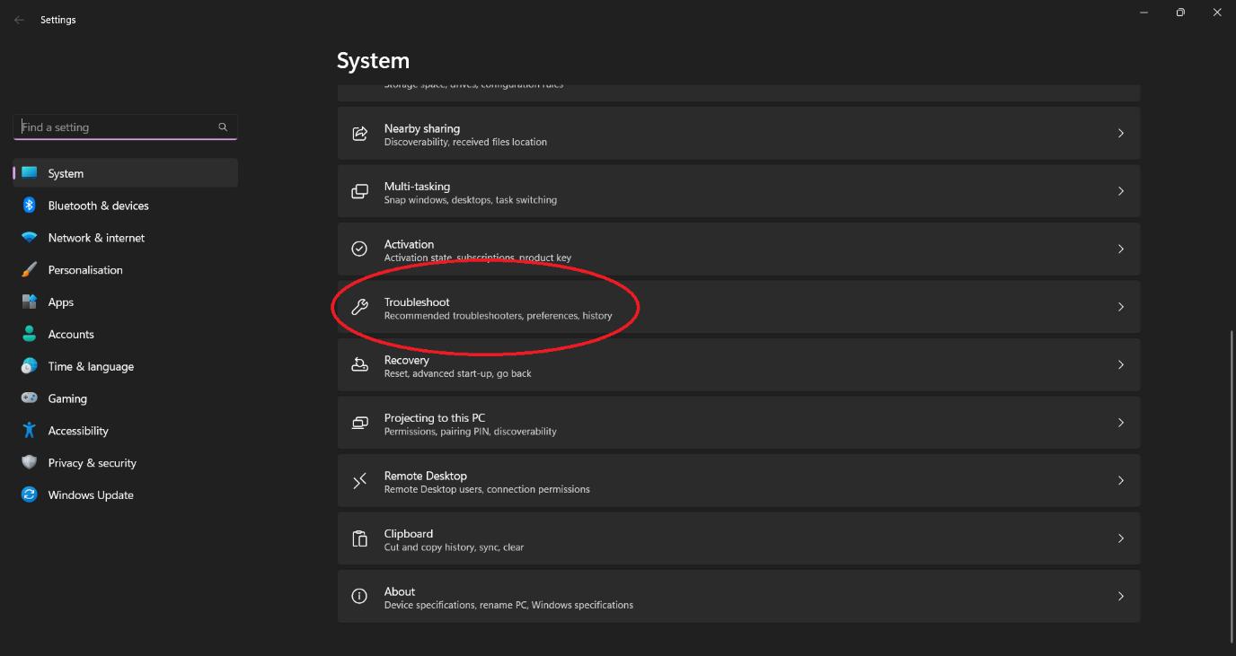
Task: Open Privacy & security via its shield icon
Action: tap(29, 463)
